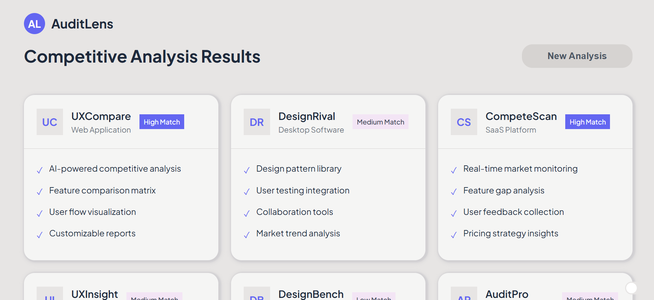Click CompeteScan's High Match badge
Screen dimensions: 654x300
[587, 122]
